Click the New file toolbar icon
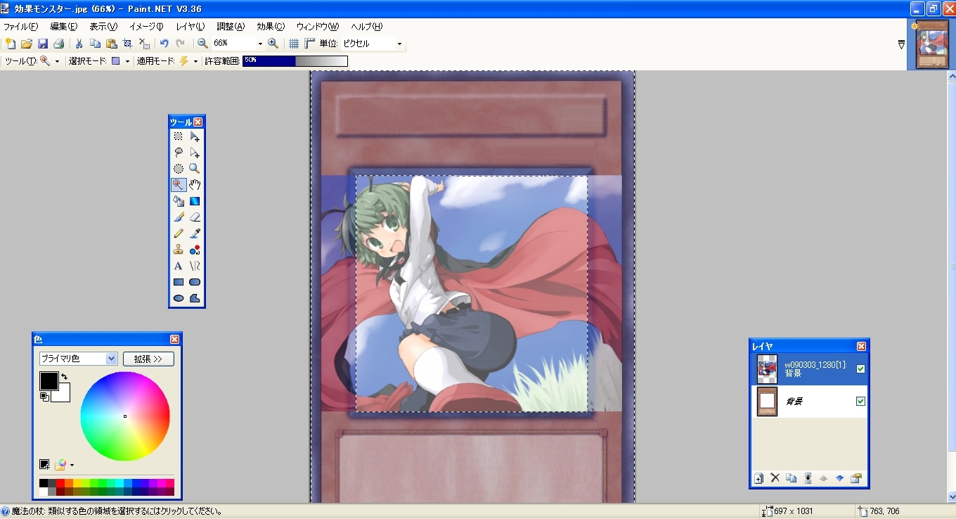This screenshot has height=519, width=956. 11,44
